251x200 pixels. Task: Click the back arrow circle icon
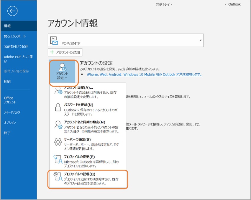(x=12, y=11)
